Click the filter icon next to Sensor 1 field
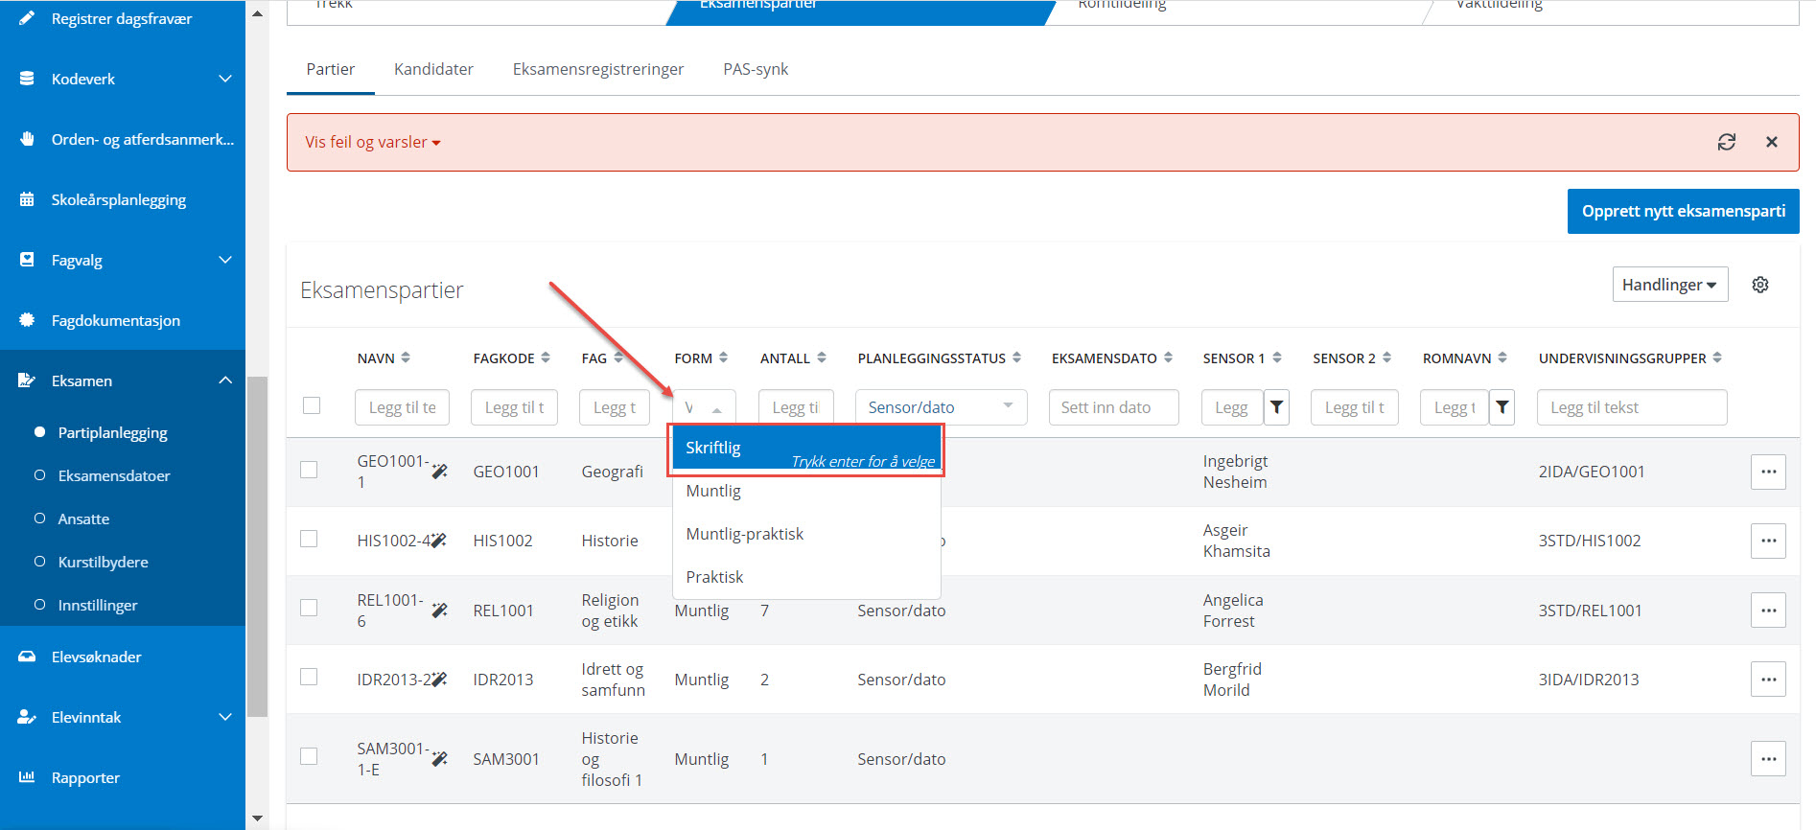This screenshot has height=830, width=1816. [1276, 407]
